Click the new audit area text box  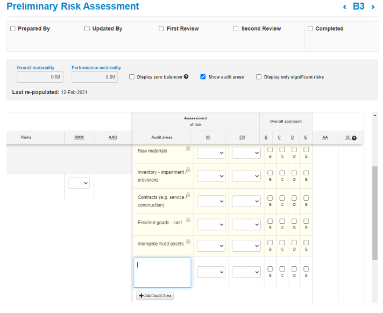tap(162, 273)
